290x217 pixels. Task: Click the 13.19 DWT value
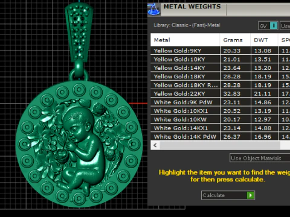pyautogui.click(x=263, y=111)
